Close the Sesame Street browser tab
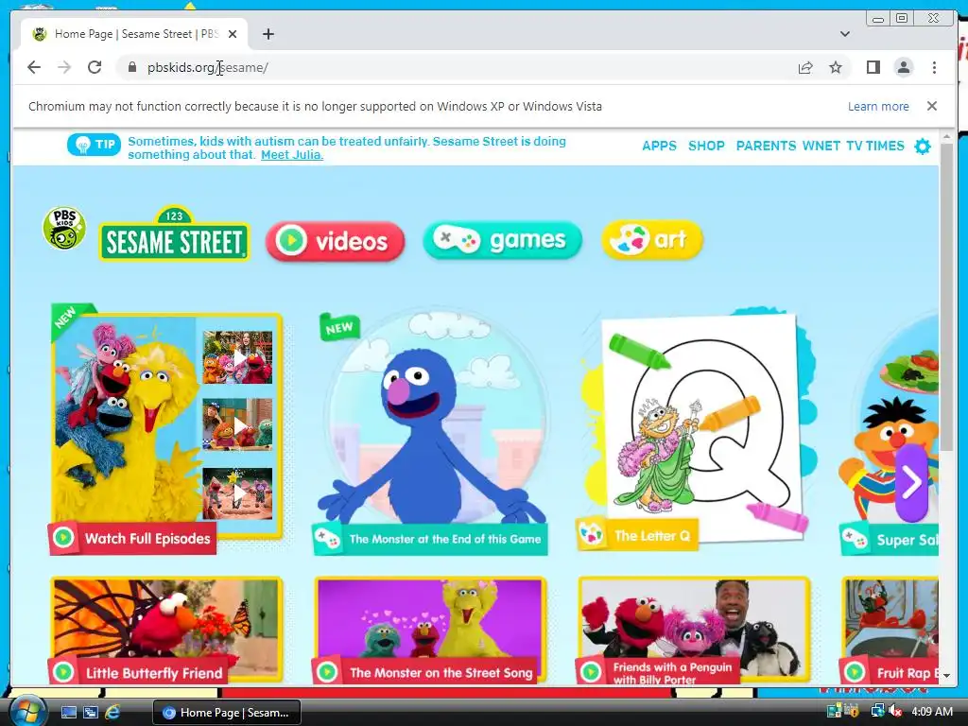Viewport: 968px width, 726px height. [233, 34]
